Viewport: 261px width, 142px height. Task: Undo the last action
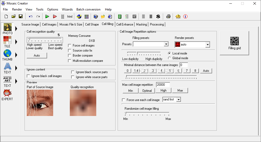(31, 16)
